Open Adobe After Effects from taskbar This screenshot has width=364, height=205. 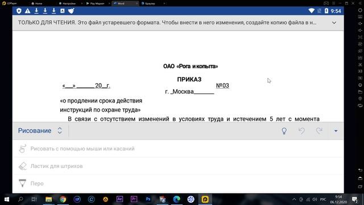point(119,199)
